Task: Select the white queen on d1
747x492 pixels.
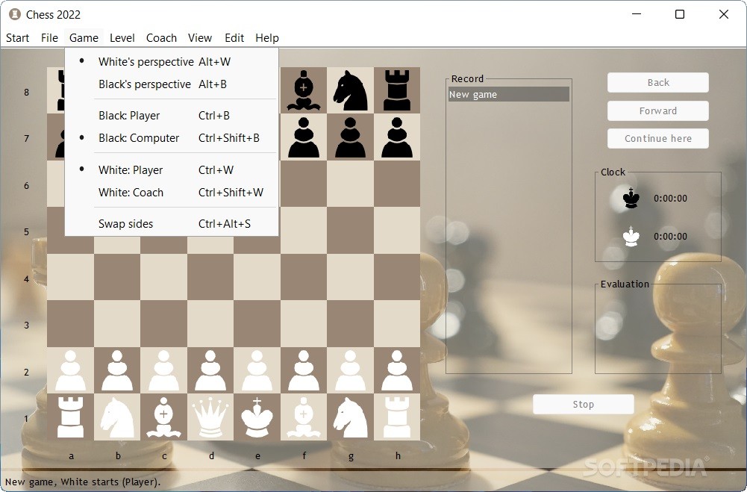Action: pos(210,417)
